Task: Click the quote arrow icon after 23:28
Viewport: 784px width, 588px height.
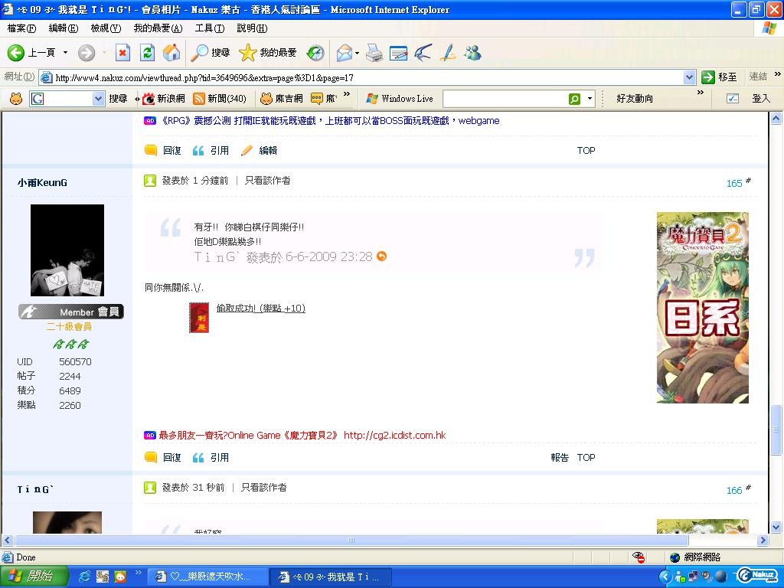Action: pyautogui.click(x=381, y=256)
